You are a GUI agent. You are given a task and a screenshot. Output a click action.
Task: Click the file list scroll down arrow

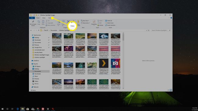coord(123,88)
